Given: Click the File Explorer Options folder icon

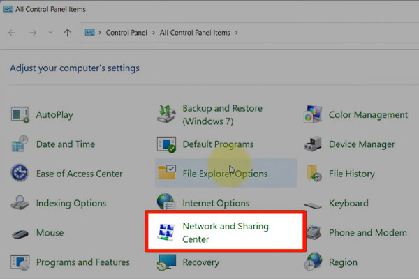Looking at the screenshot, I should click(167, 172).
